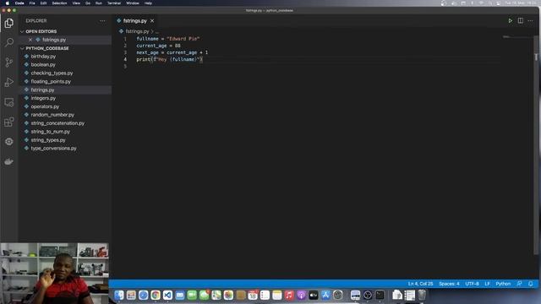Viewport: 541px width, 304px height.
Task: Launch Google Chrome from the dock
Action: [156, 295]
